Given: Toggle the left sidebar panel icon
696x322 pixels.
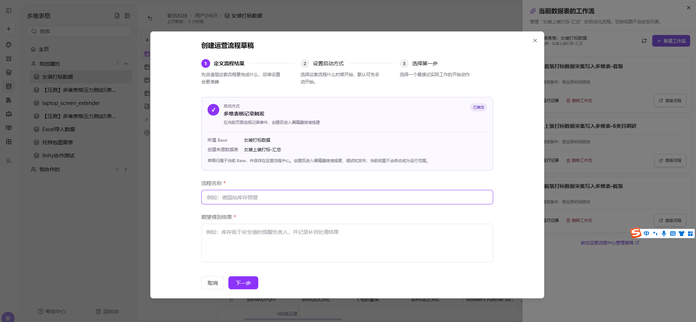Looking at the screenshot, I should coord(9,11).
